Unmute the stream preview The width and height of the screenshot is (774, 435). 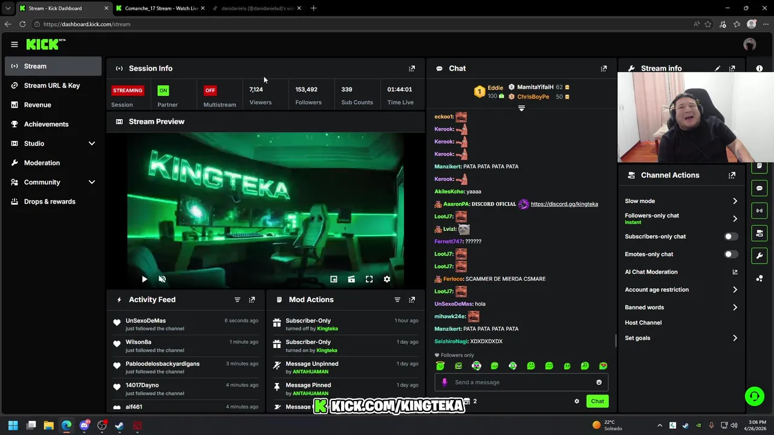(162, 279)
